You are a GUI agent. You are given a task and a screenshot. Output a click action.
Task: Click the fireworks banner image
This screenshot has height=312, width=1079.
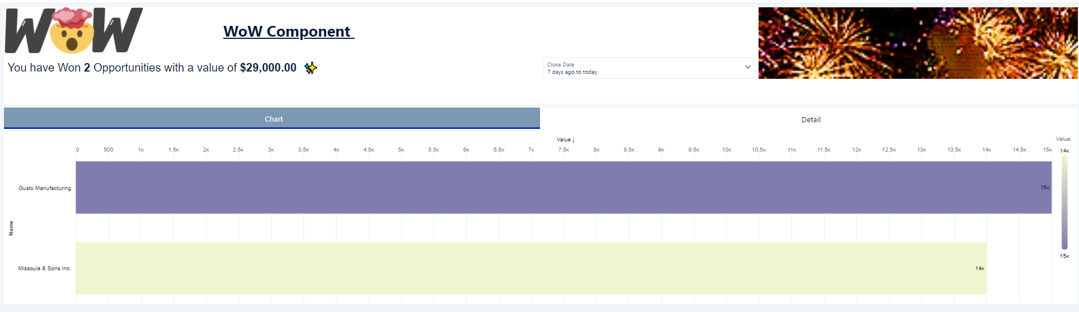(917, 43)
